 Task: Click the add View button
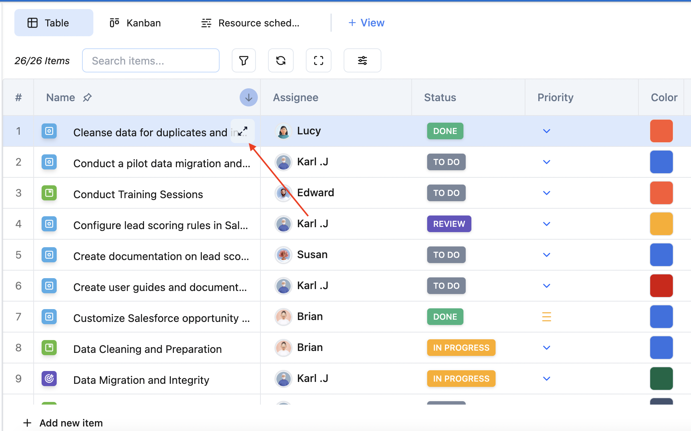[x=366, y=23]
